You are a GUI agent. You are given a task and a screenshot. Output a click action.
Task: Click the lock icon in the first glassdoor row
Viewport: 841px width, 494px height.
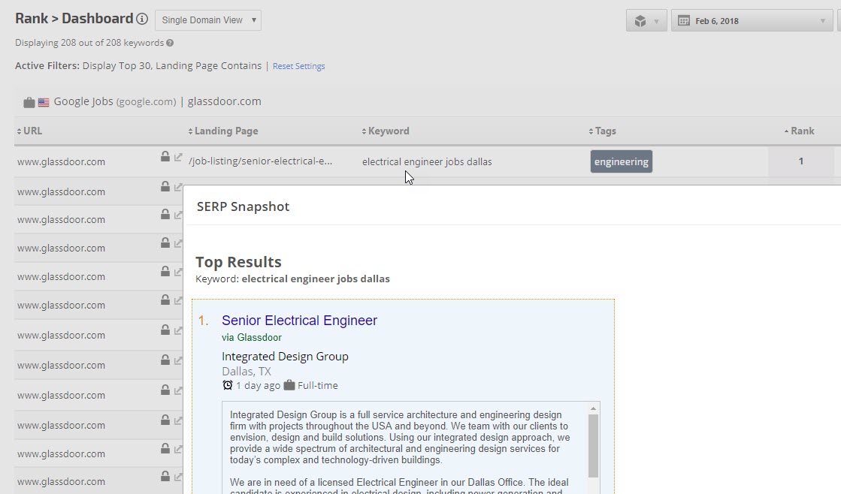pyautogui.click(x=165, y=157)
